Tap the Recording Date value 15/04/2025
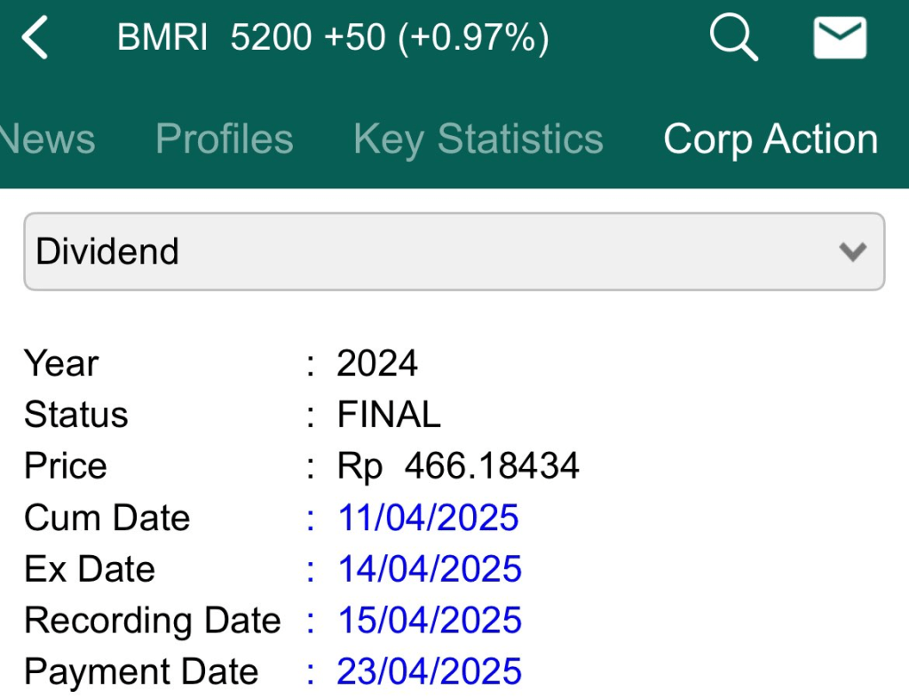Screen dimensions: 909x698 click(430, 621)
